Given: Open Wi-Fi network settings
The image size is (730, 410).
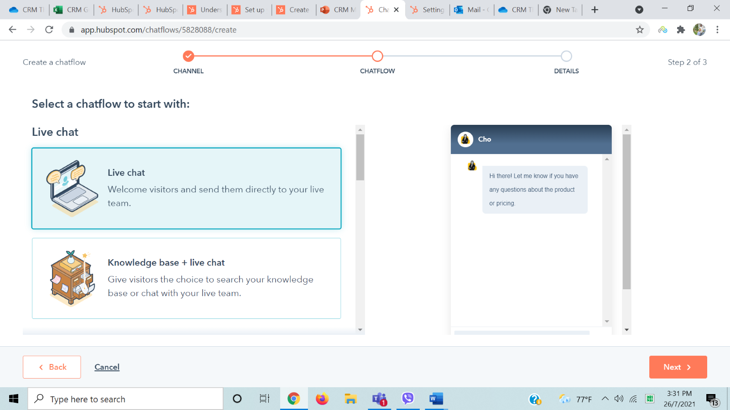Looking at the screenshot, I should pyautogui.click(x=633, y=399).
